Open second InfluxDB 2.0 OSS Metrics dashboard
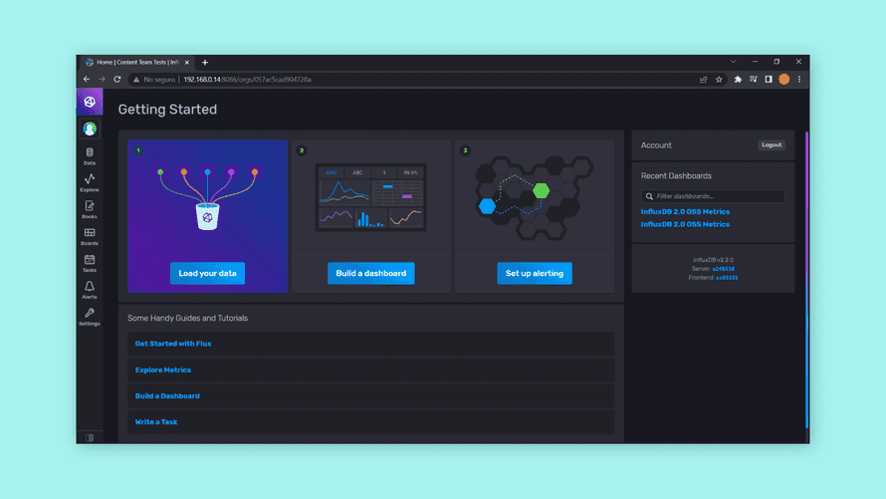The image size is (886, 499). pos(685,224)
